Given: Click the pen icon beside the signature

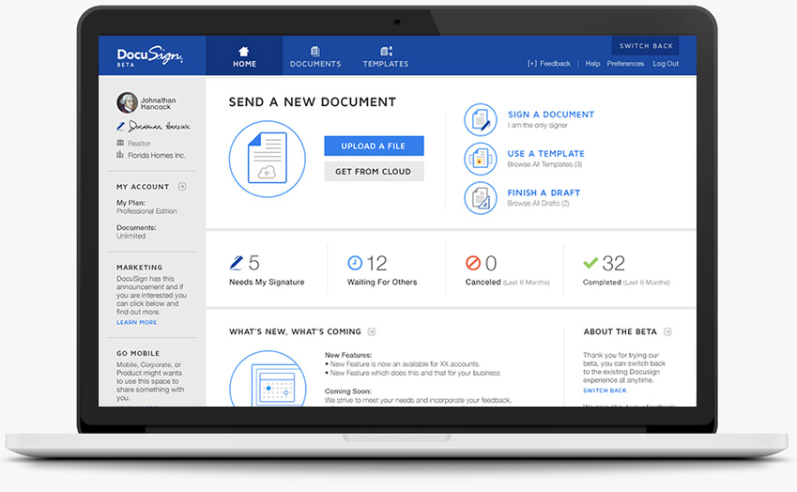Looking at the screenshot, I should click(120, 127).
